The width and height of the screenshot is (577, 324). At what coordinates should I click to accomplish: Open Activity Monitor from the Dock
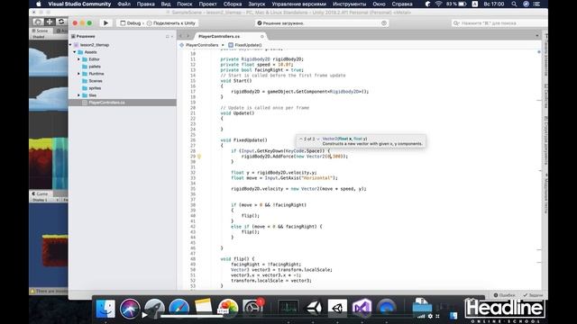point(288,308)
